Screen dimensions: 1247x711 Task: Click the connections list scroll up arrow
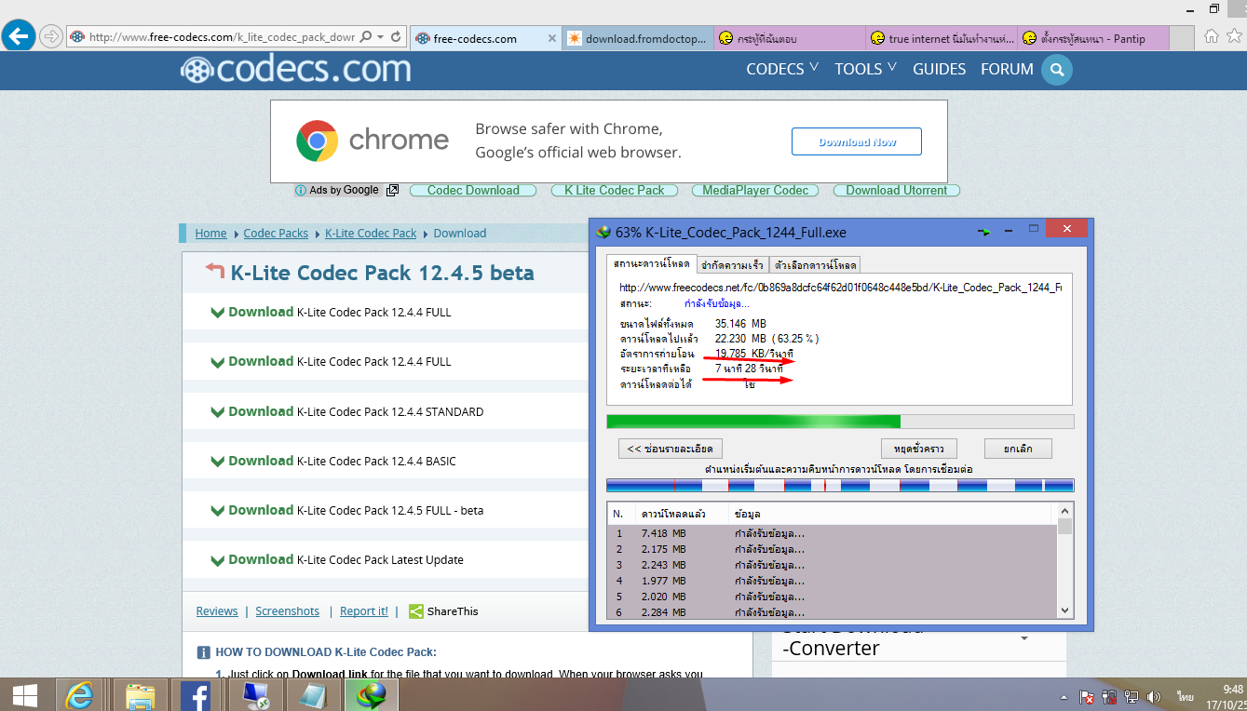(x=1065, y=511)
